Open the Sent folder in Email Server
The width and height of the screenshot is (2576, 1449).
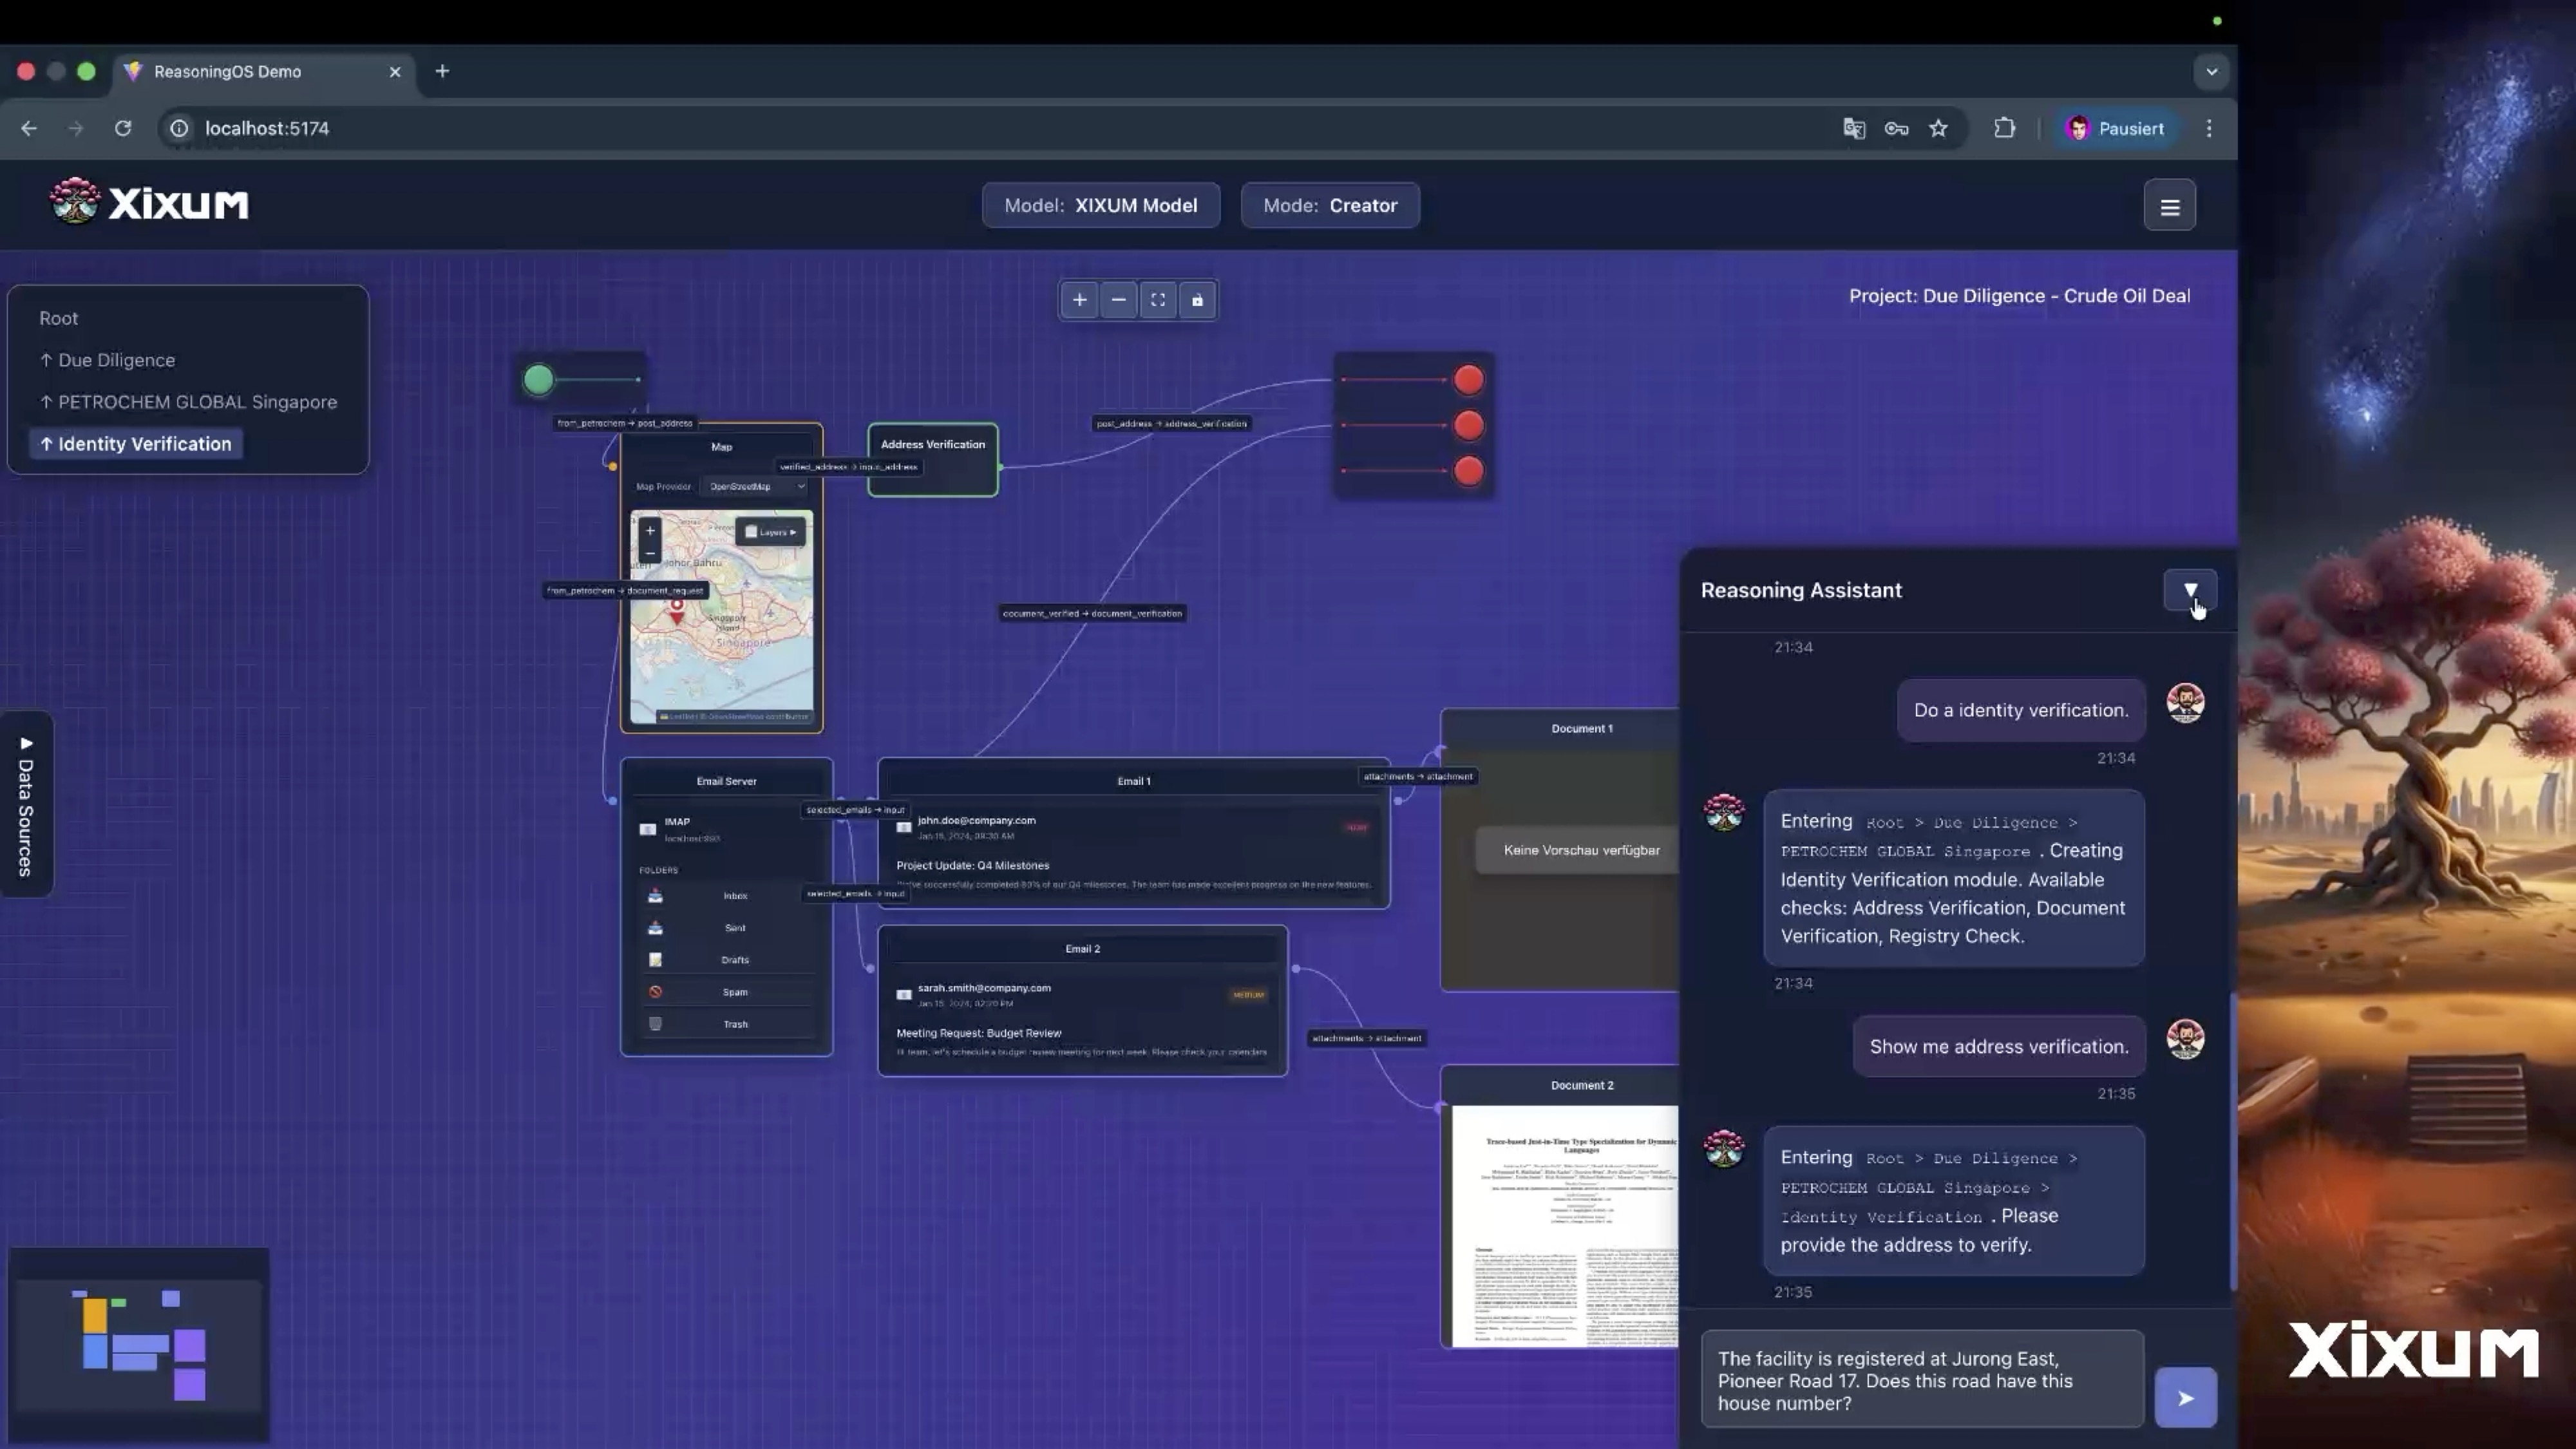[727, 928]
